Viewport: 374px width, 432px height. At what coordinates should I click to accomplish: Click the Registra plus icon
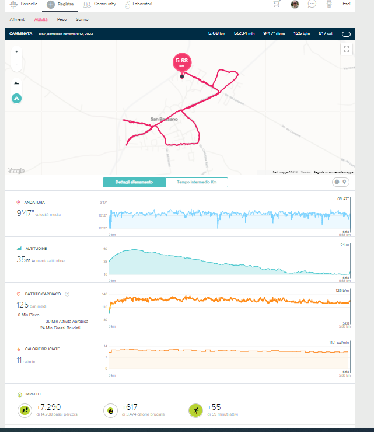(51, 5)
